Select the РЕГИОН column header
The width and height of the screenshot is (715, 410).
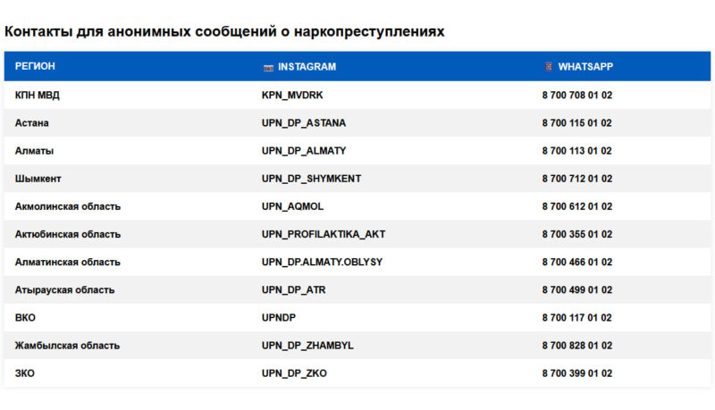(x=35, y=66)
